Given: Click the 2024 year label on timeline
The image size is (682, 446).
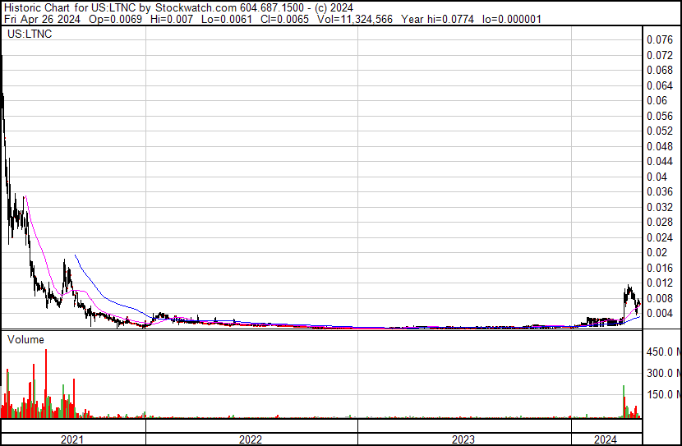Looking at the screenshot, I should click(x=606, y=439).
